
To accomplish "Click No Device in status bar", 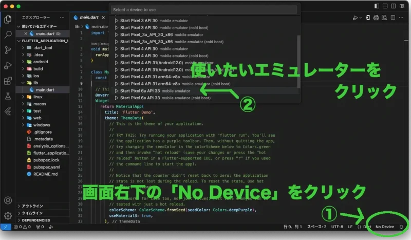I will click(x=384, y=227).
